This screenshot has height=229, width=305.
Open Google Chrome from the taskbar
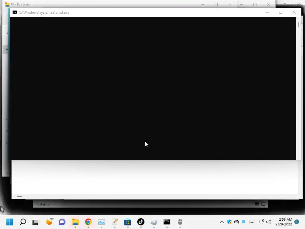(x=88, y=222)
